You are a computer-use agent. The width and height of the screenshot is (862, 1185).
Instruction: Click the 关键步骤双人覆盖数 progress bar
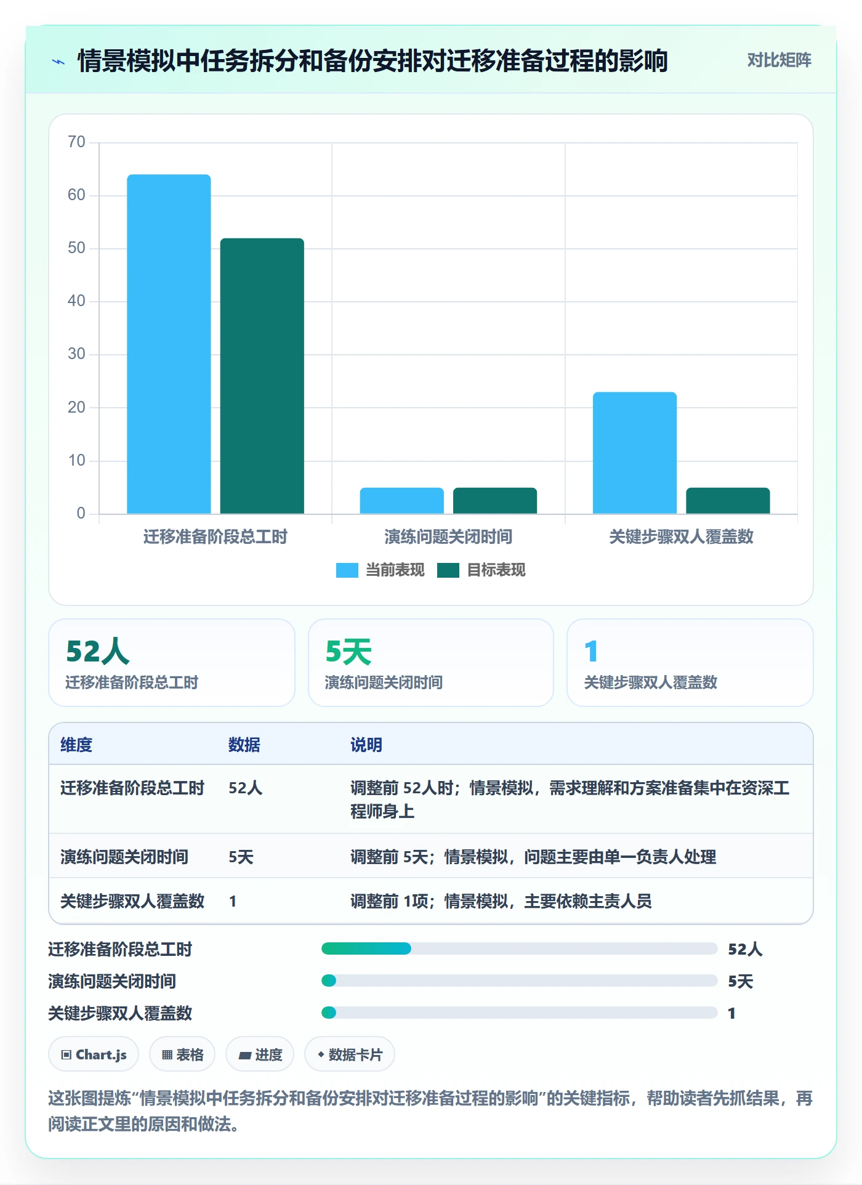point(520,1013)
